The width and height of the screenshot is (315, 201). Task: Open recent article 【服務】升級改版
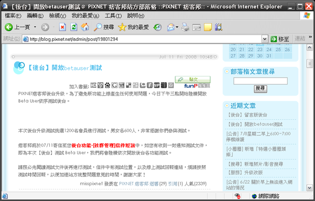245,173
